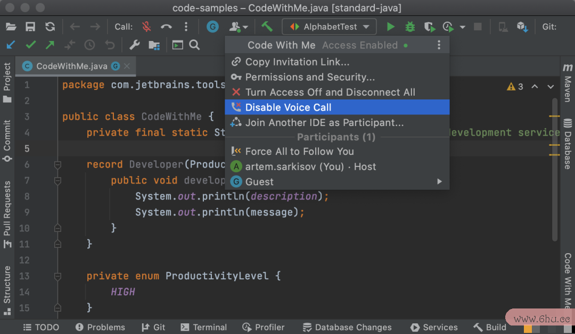Open the Structure tool window
Viewport: 575px width, 334px height.
pos(7,290)
